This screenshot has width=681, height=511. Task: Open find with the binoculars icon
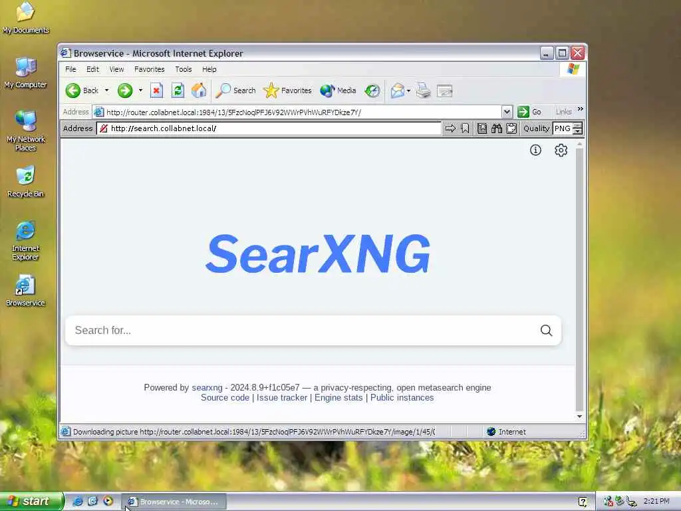(x=497, y=128)
